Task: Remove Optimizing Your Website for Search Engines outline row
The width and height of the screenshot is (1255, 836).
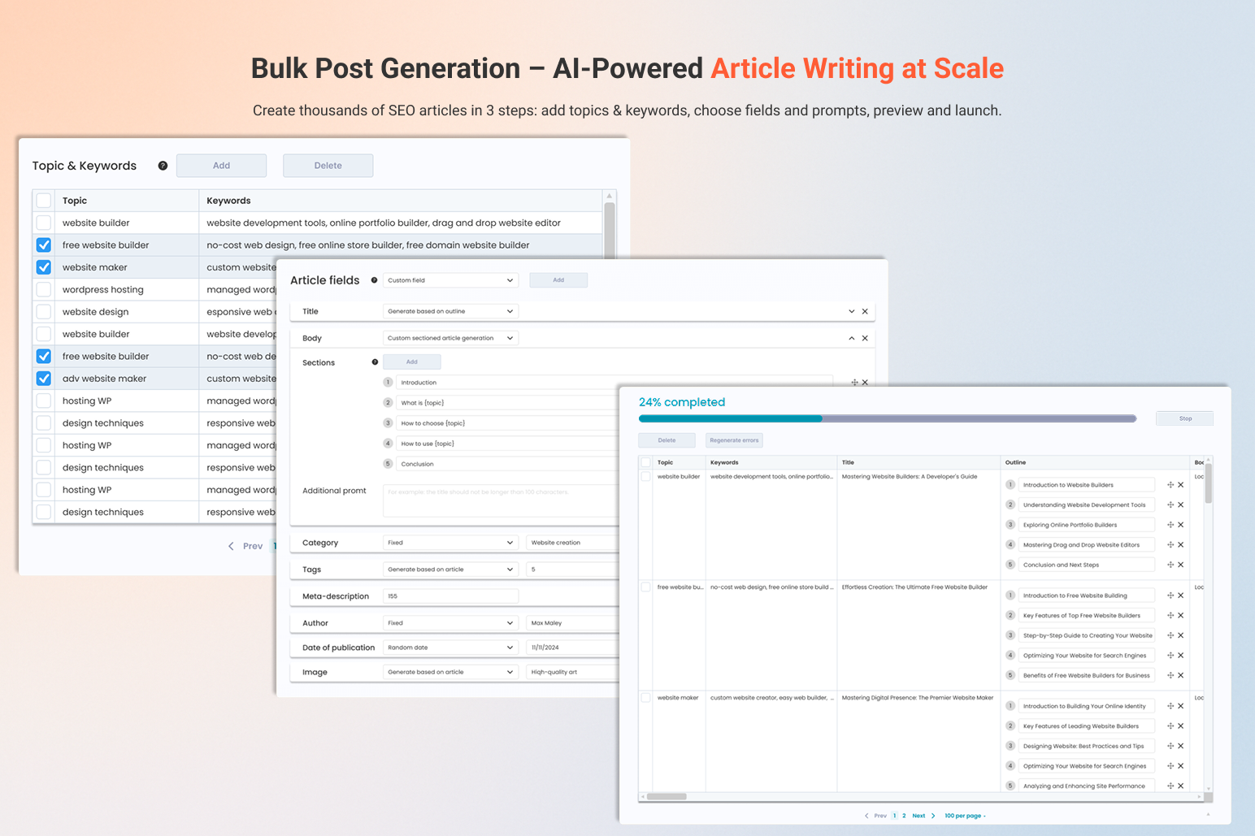Action: click(x=1180, y=655)
